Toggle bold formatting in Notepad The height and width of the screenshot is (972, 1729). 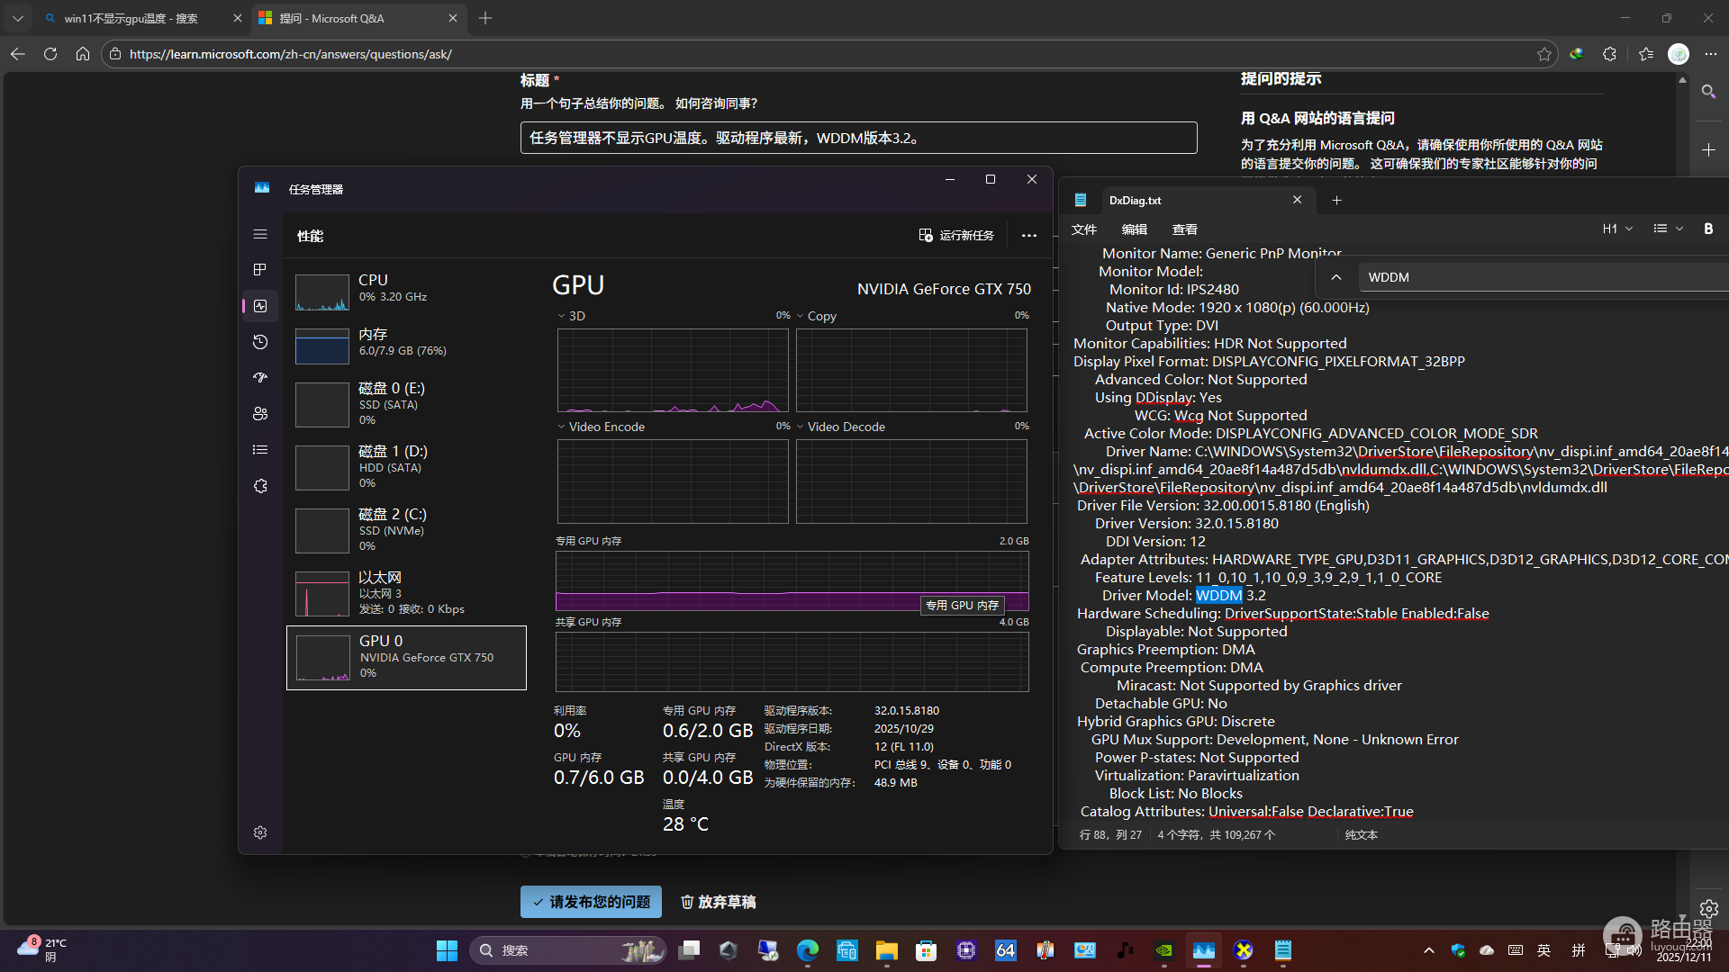tap(1708, 229)
